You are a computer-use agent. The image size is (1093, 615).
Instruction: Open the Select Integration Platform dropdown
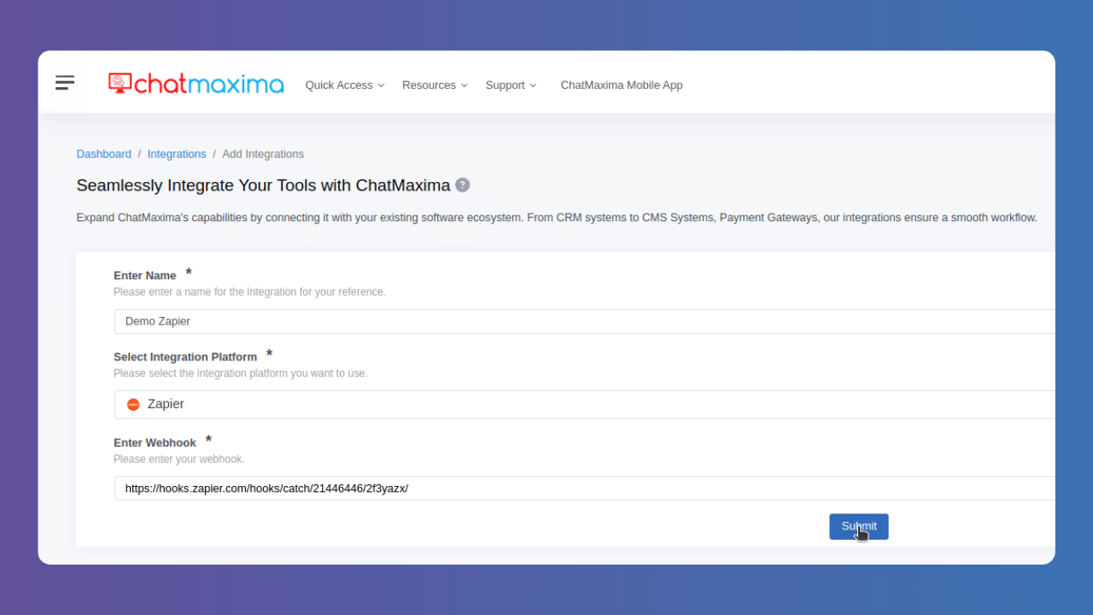[585, 405]
